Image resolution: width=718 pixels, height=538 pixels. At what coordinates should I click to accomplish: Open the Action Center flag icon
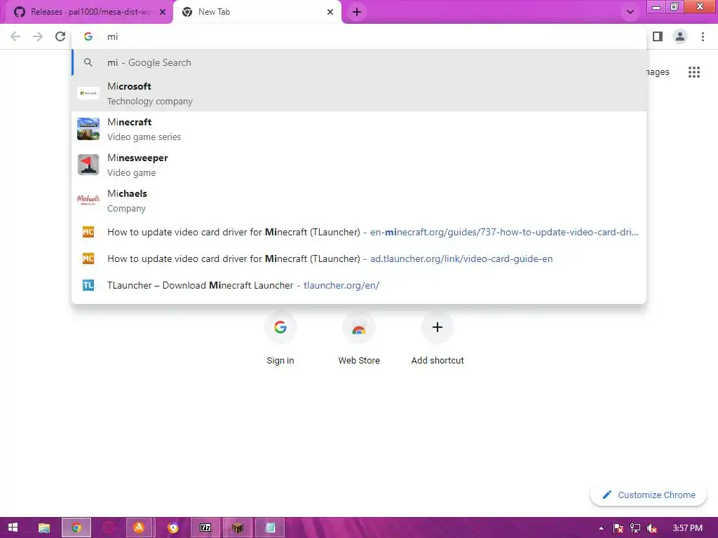(x=618, y=528)
